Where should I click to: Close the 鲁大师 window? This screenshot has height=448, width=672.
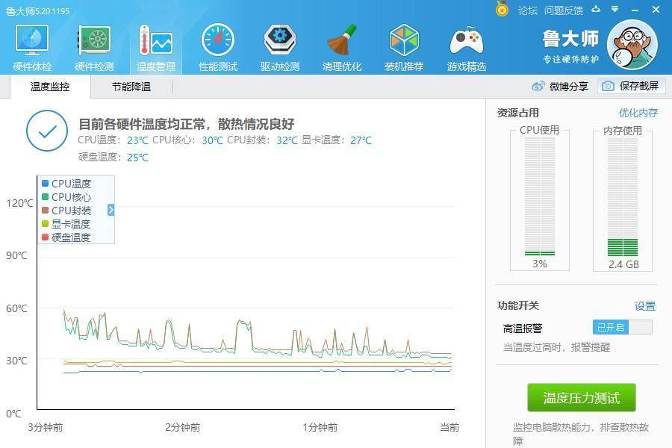click(656, 9)
